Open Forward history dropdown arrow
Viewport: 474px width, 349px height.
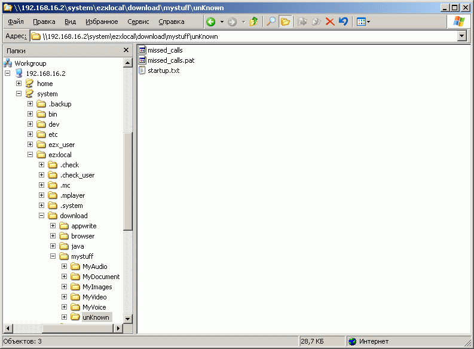point(244,22)
